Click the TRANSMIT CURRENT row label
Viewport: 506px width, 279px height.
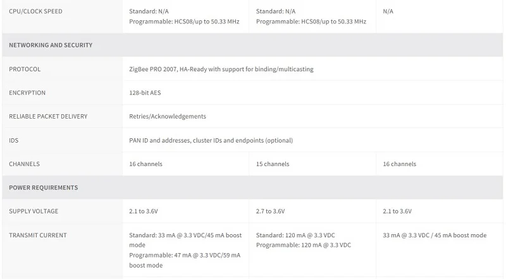(x=37, y=235)
